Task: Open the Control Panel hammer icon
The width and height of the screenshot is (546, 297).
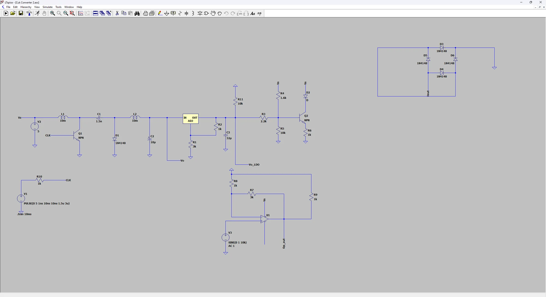Action: 29,13
